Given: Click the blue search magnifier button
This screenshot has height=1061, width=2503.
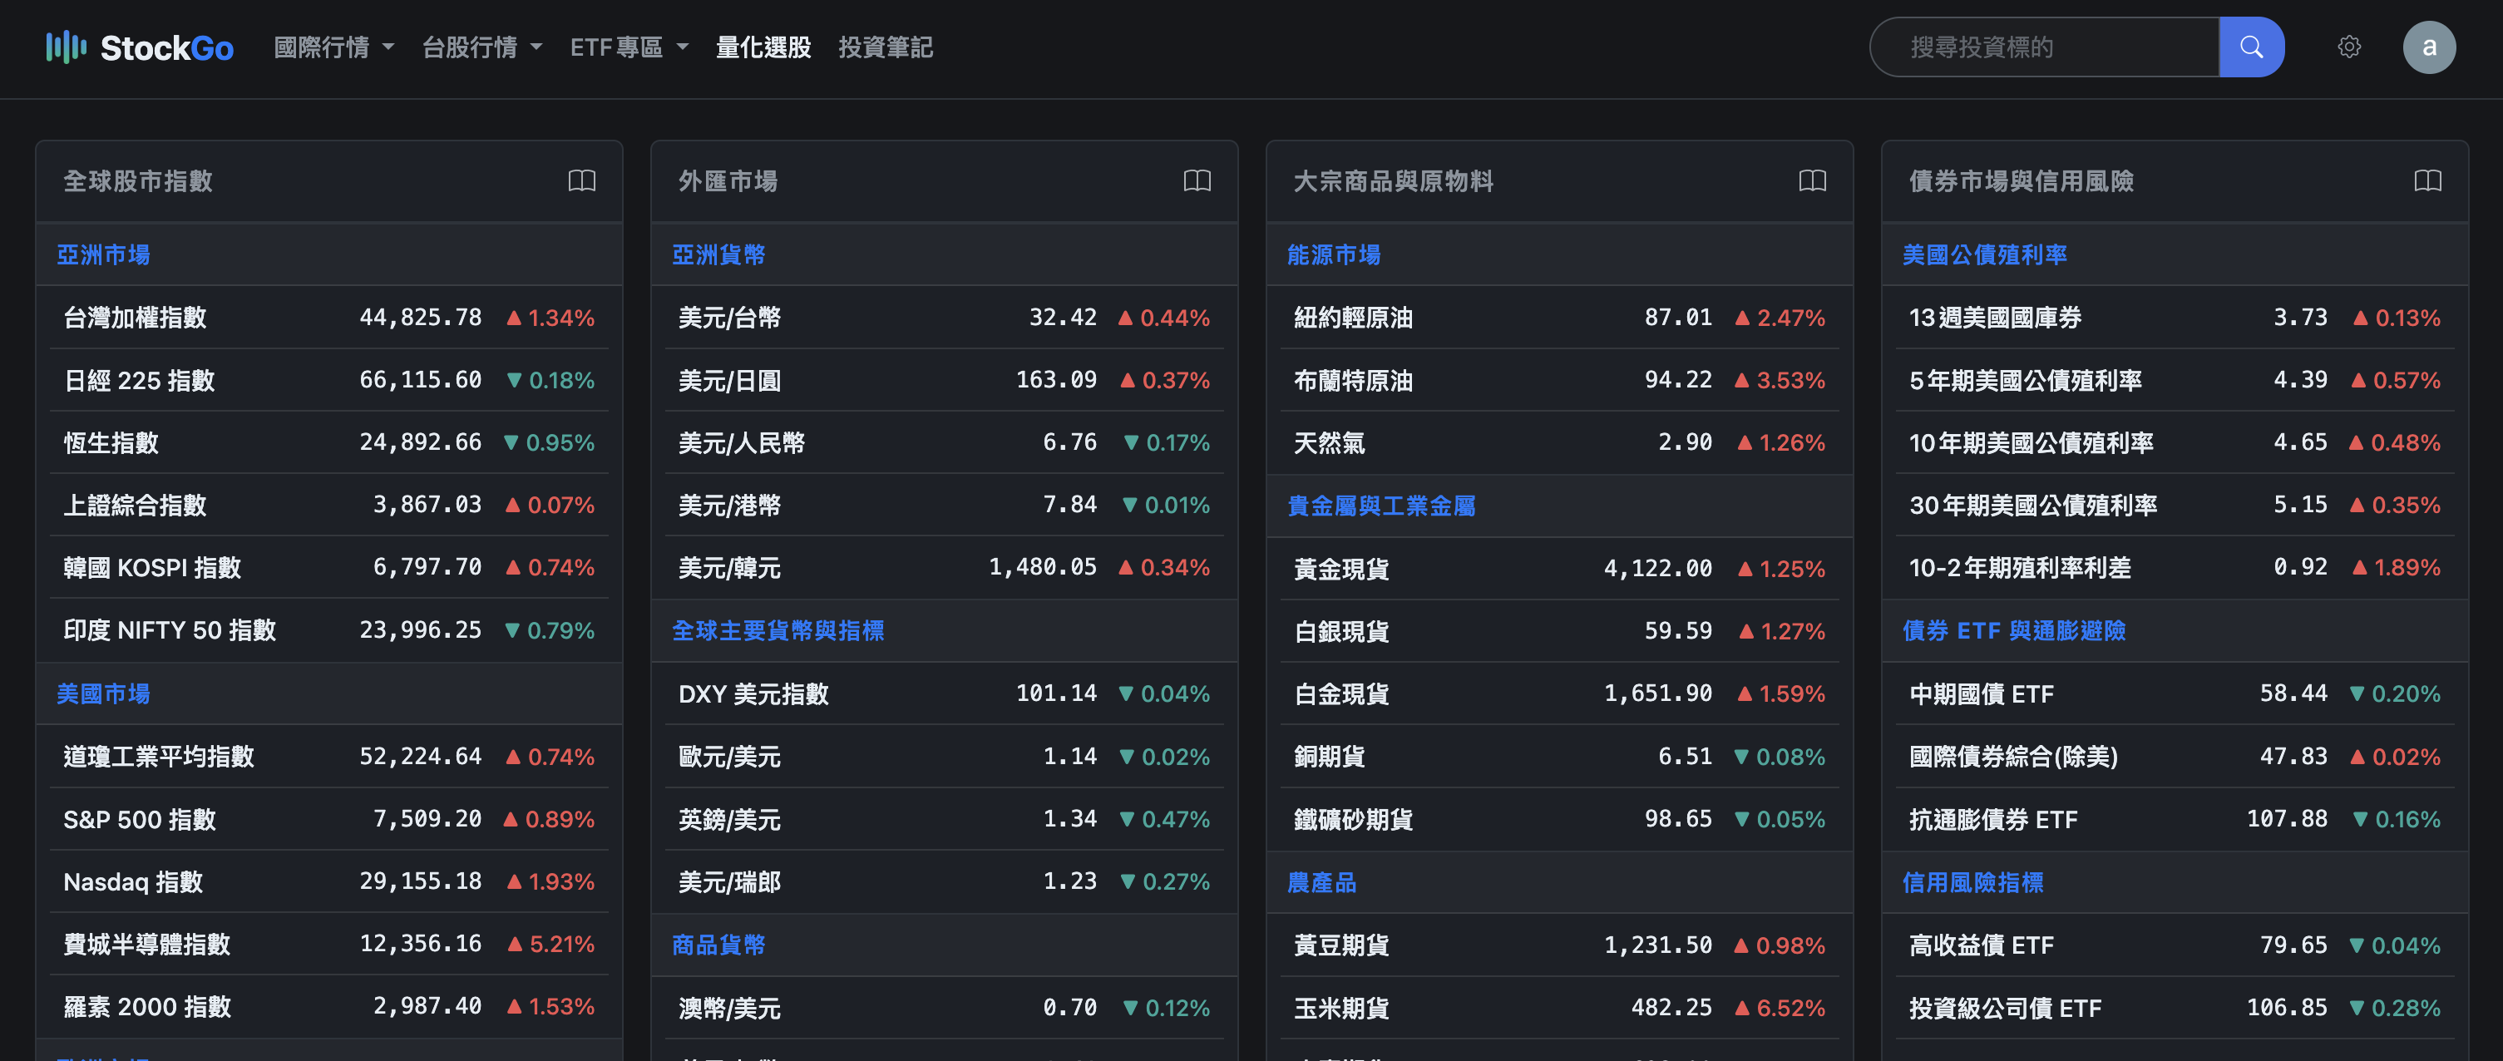Looking at the screenshot, I should (2251, 47).
